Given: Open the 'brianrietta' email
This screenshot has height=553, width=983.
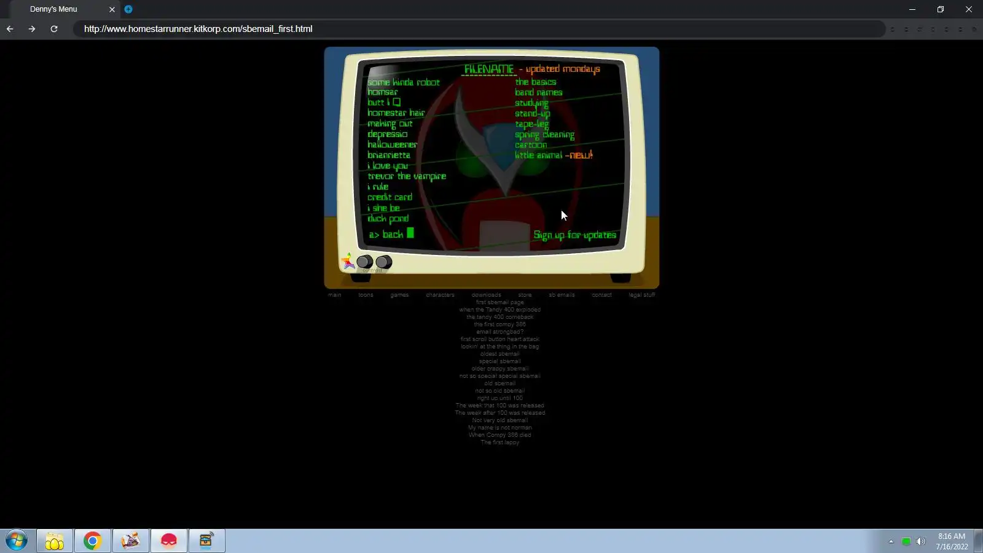Looking at the screenshot, I should (389, 155).
